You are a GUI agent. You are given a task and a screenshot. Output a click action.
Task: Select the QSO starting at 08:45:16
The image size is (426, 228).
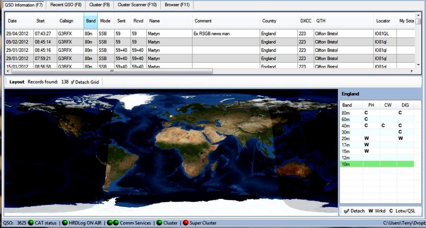43,50
